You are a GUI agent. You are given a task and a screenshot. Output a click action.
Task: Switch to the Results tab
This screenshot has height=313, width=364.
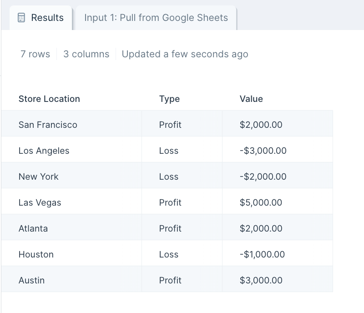click(x=41, y=18)
